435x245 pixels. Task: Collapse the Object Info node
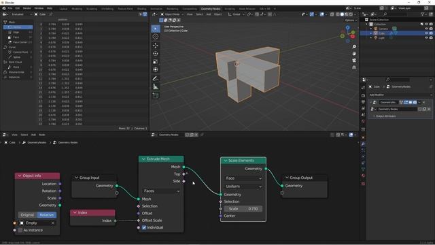(20, 176)
